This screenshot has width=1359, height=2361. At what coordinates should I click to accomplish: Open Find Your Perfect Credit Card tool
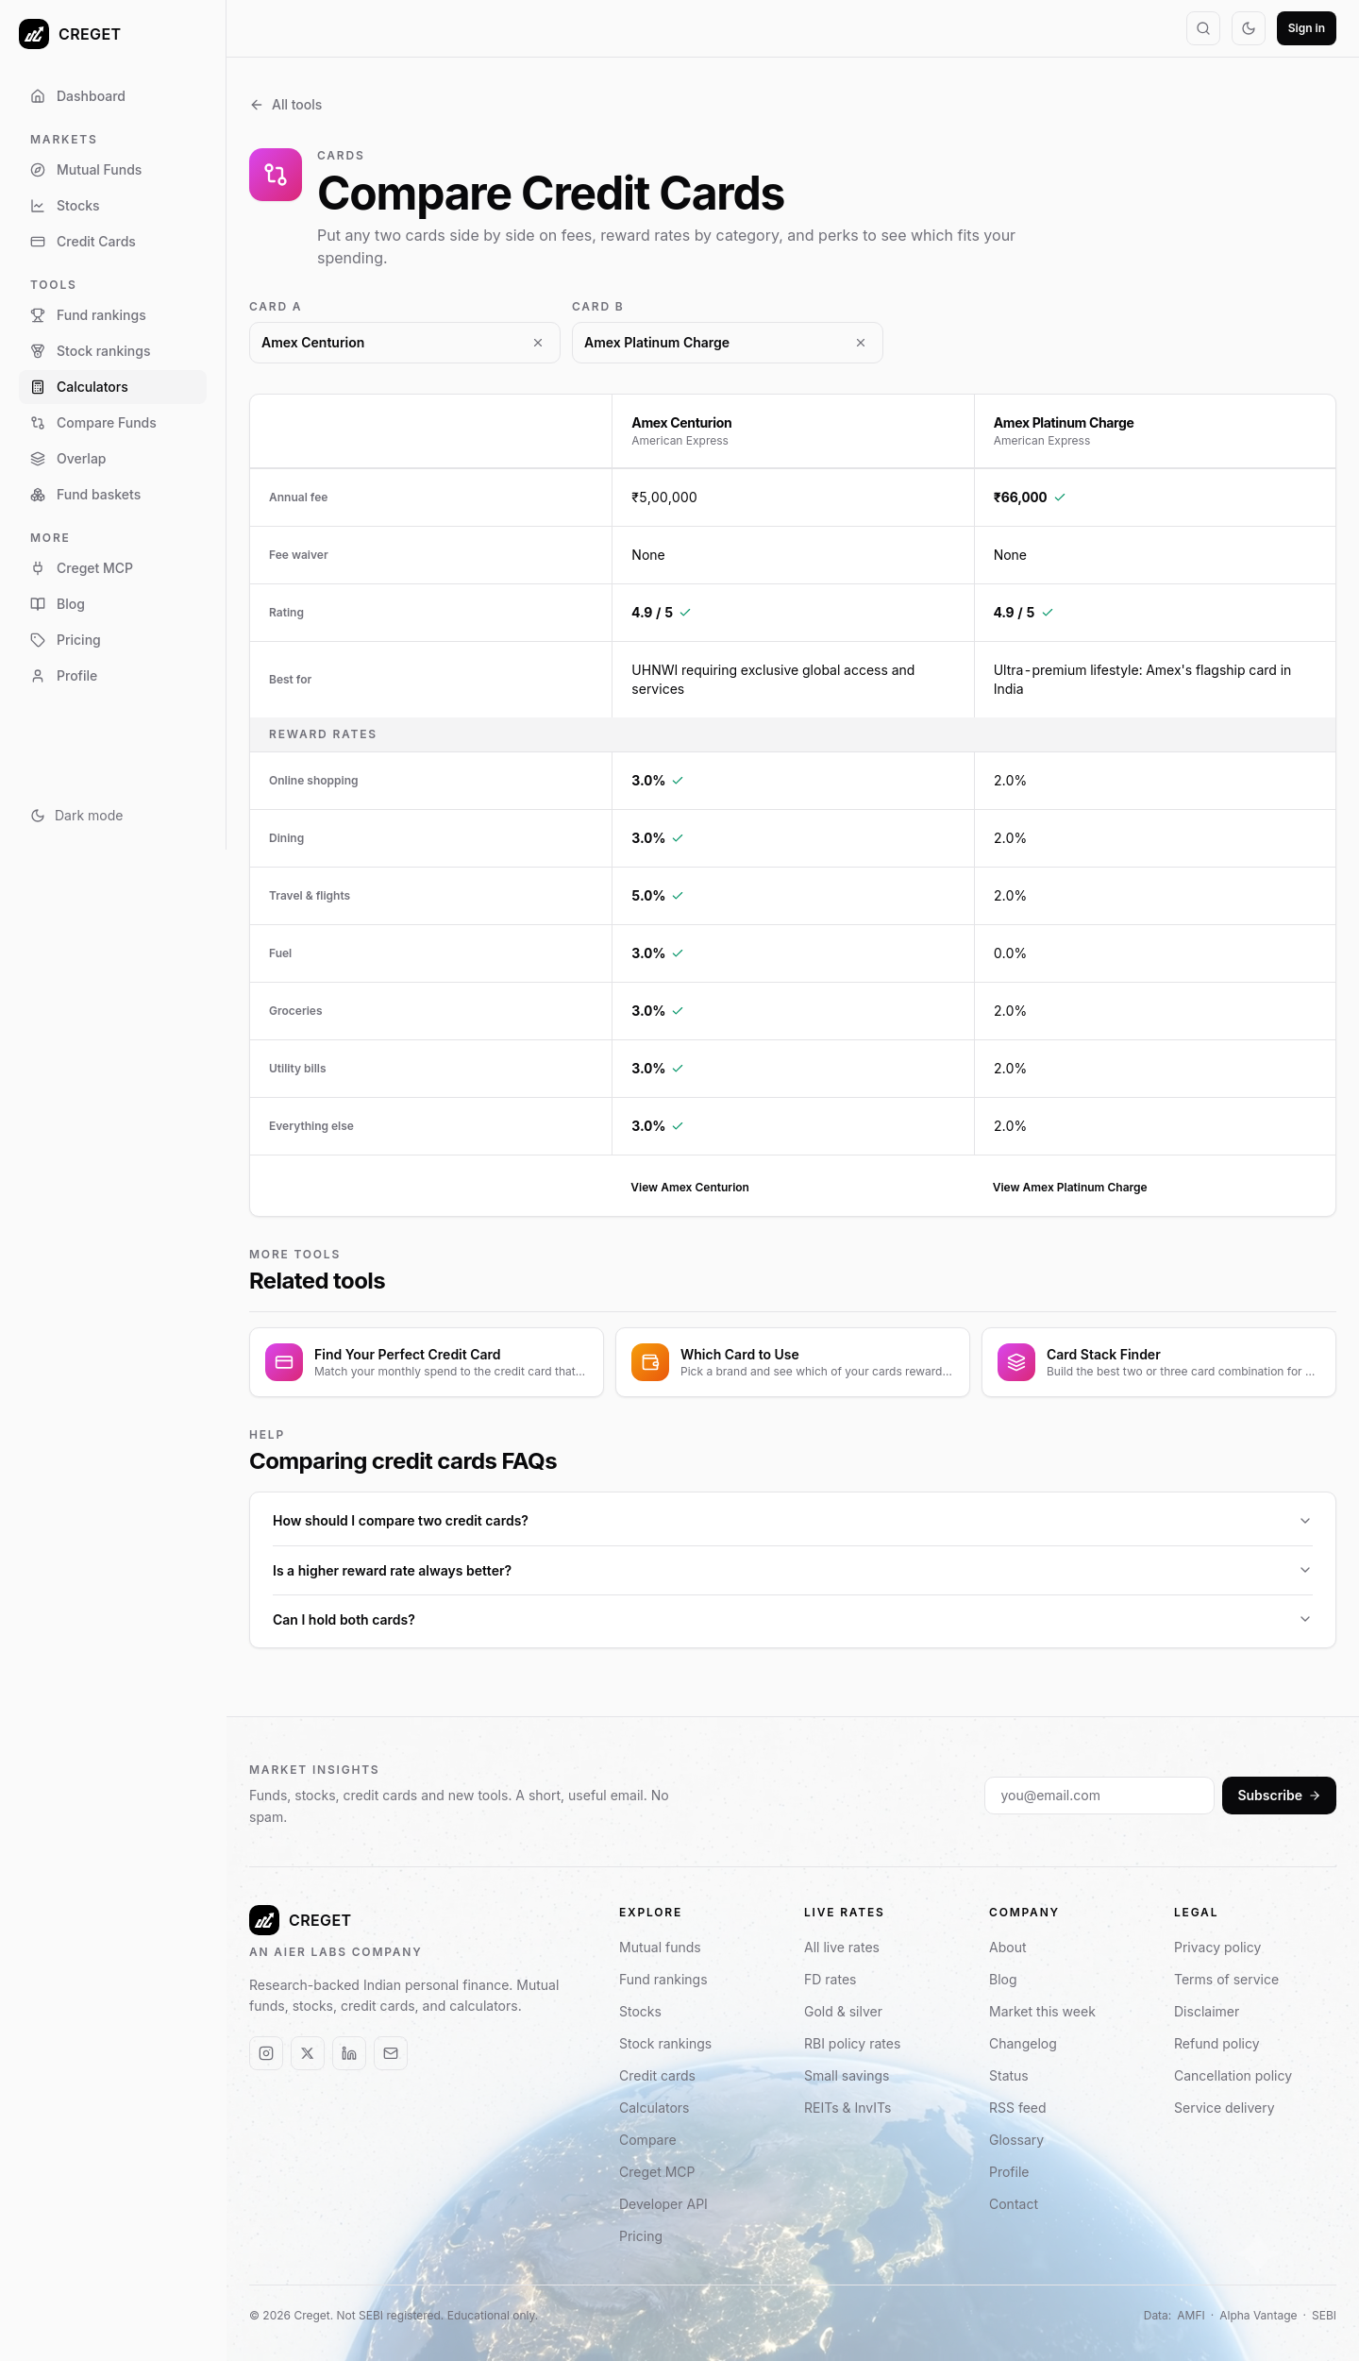[427, 1362]
